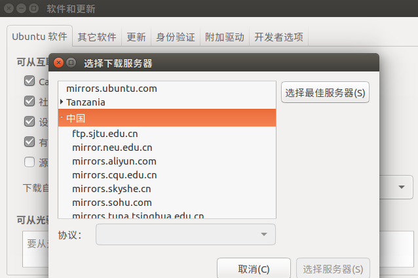This screenshot has height=278, width=418.
Task: Click the 取消(C) button
Action: point(254,269)
